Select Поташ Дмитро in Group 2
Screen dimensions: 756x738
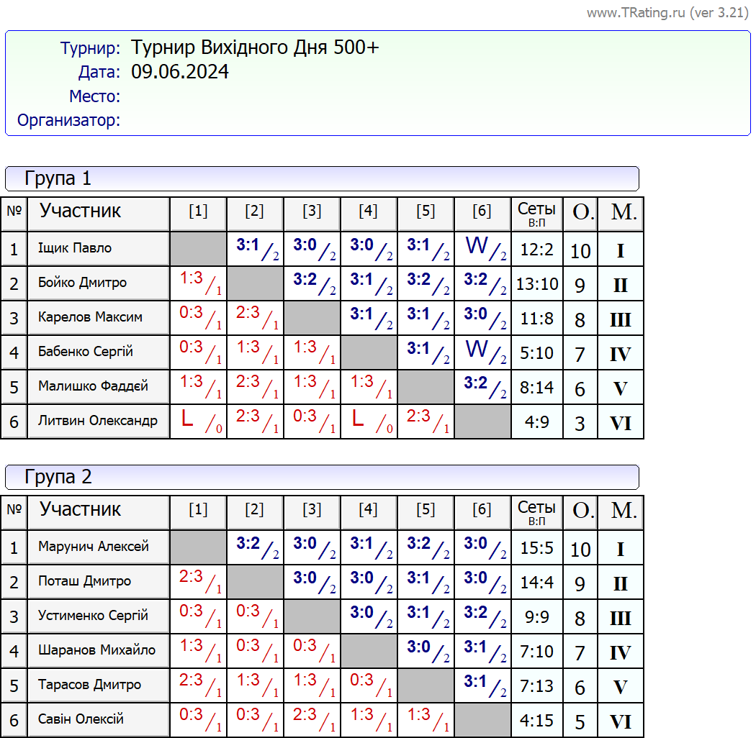coord(84,582)
